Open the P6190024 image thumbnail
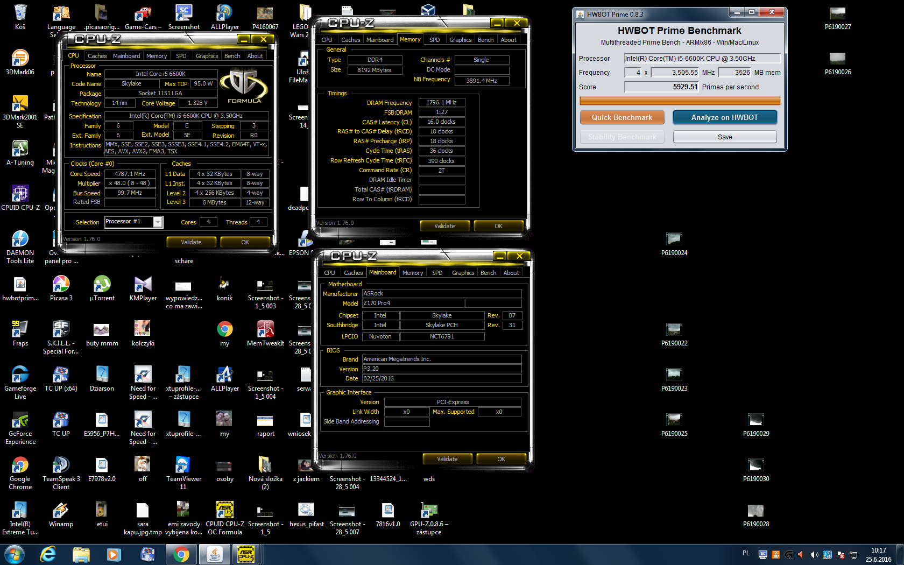The width and height of the screenshot is (904, 565). click(674, 243)
